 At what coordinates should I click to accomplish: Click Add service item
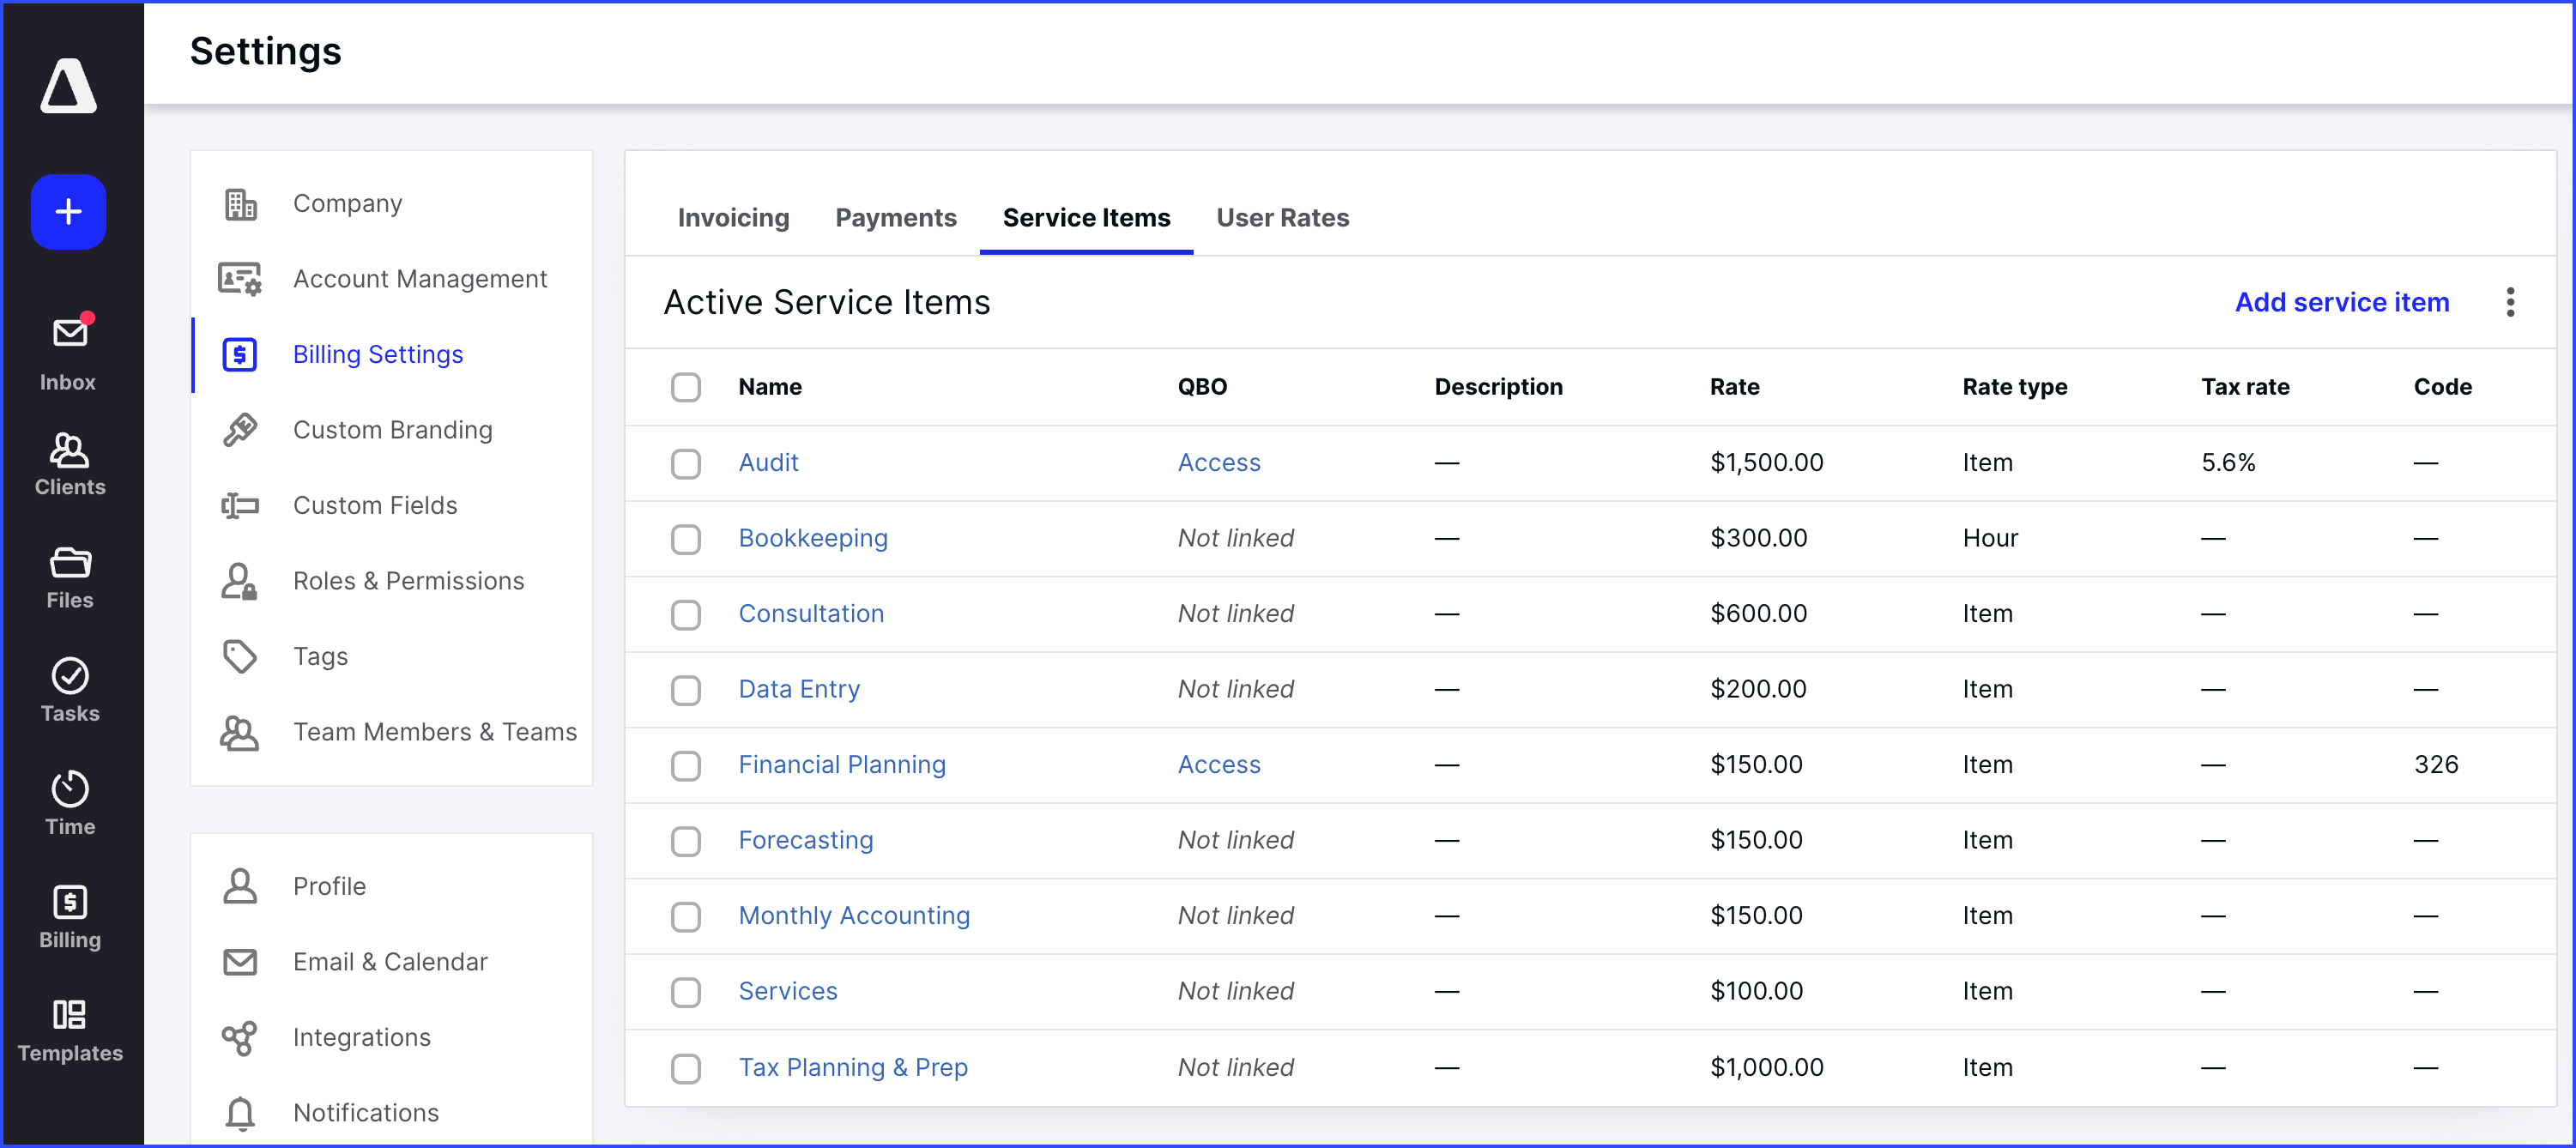(x=2342, y=302)
